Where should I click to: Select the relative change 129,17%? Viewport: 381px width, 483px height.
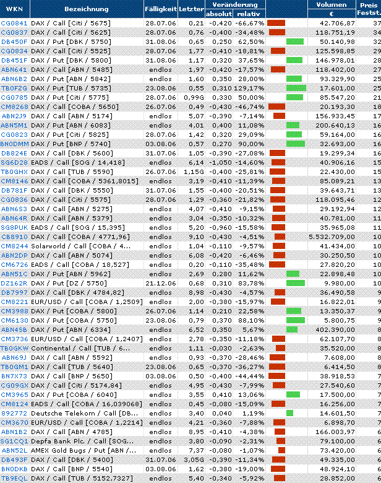point(249,88)
